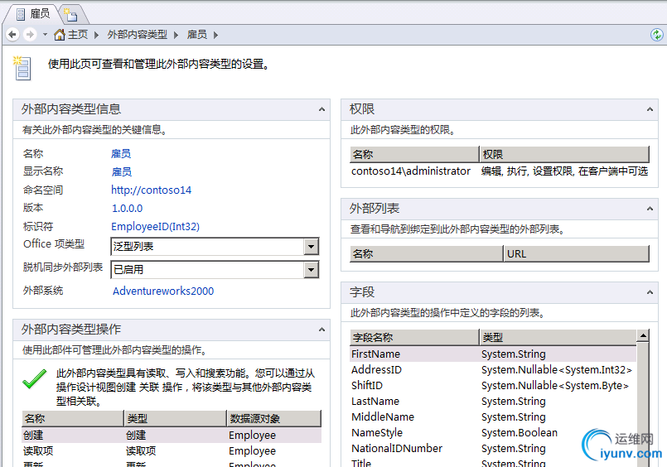This screenshot has width=667, height=467.
Task: Click version value 1.0.0.0
Action: tap(128, 208)
